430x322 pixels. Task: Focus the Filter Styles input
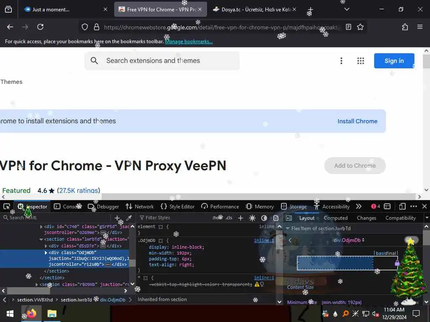[174, 218]
